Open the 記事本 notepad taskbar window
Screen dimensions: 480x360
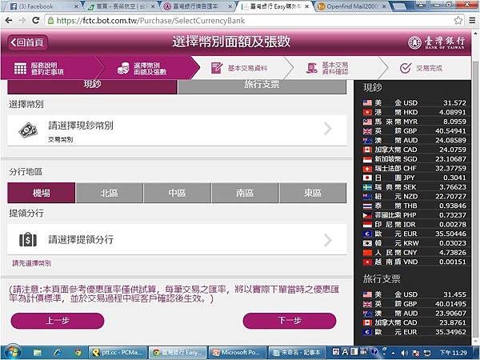pyautogui.click(x=298, y=353)
